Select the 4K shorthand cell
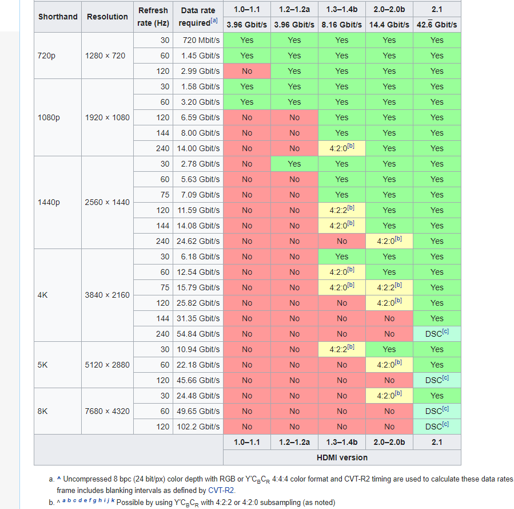 [58, 295]
